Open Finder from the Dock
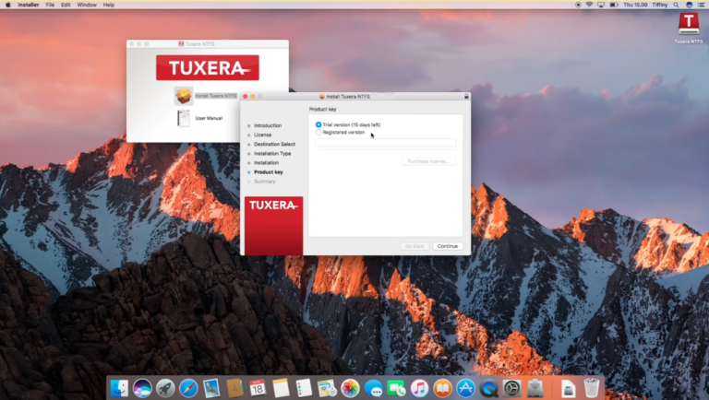Screen dimensions: 709x400 click(119, 388)
